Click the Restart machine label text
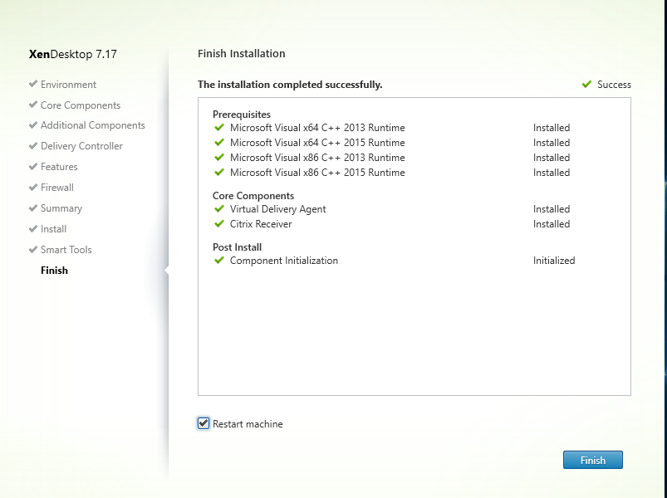 248,424
